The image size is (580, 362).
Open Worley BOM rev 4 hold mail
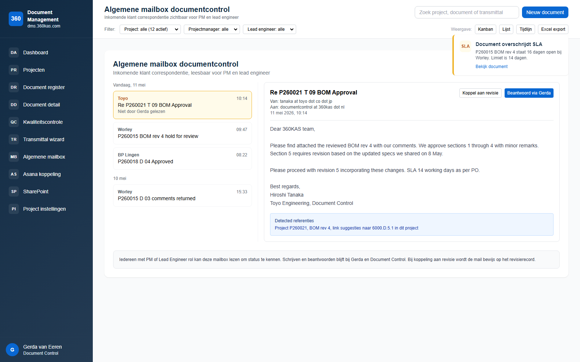click(x=182, y=133)
